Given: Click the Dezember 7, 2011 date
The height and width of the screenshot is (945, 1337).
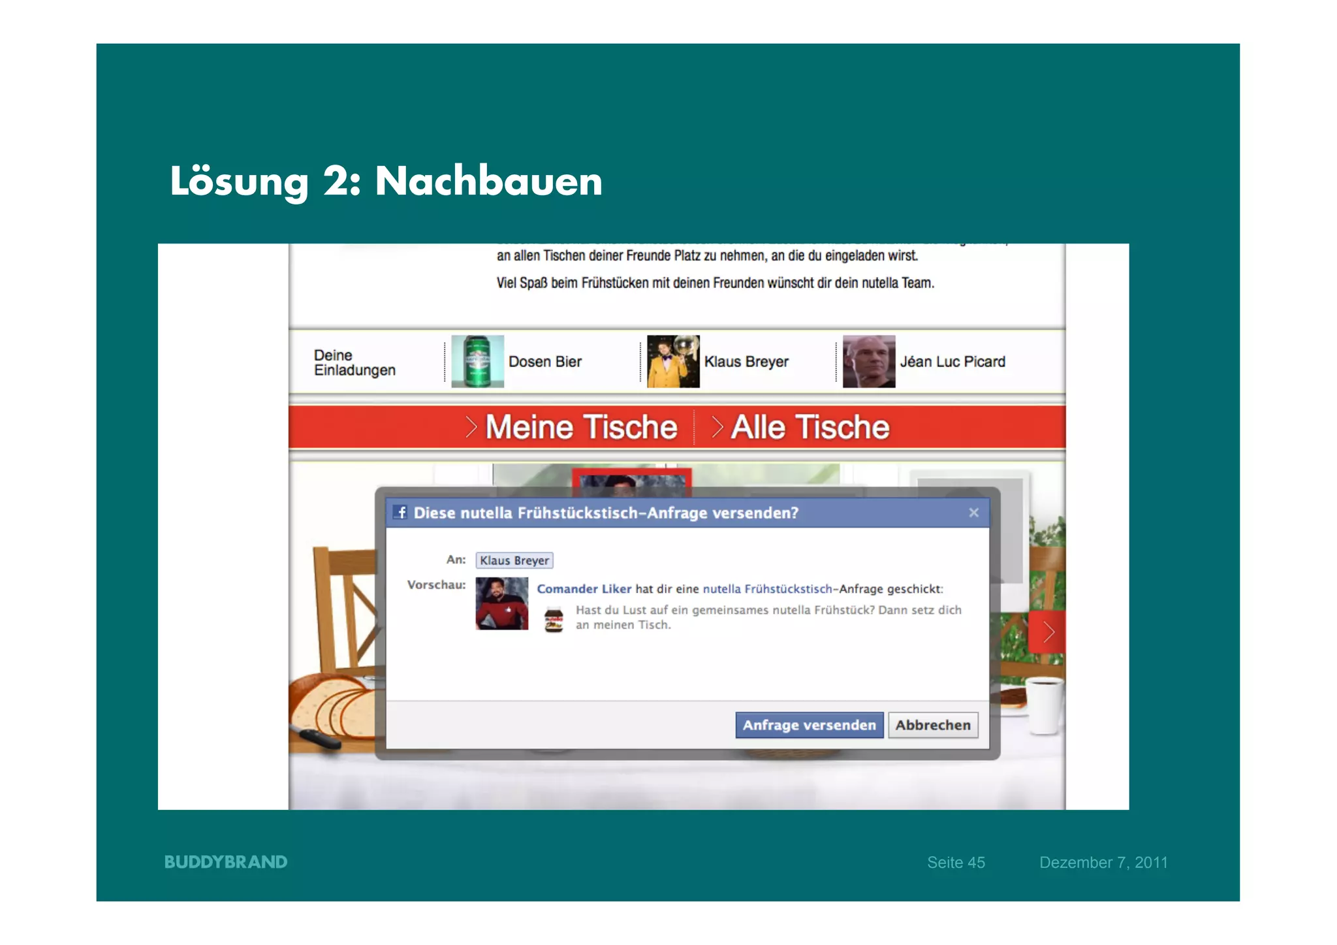Looking at the screenshot, I should click(1103, 863).
